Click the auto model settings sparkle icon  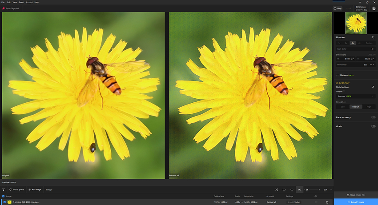pyautogui.click(x=373, y=87)
